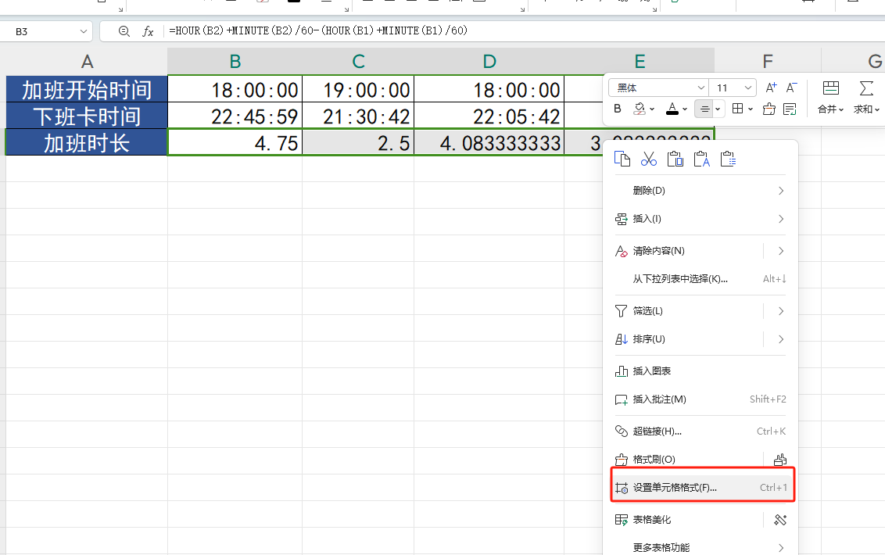Screen dimensions: 885x555
Task: Select 格式刷(O) menu entry
Action: [x=654, y=460]
